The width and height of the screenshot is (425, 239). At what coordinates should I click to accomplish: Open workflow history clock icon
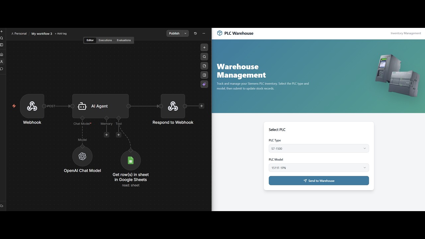[x=195, y=34]
